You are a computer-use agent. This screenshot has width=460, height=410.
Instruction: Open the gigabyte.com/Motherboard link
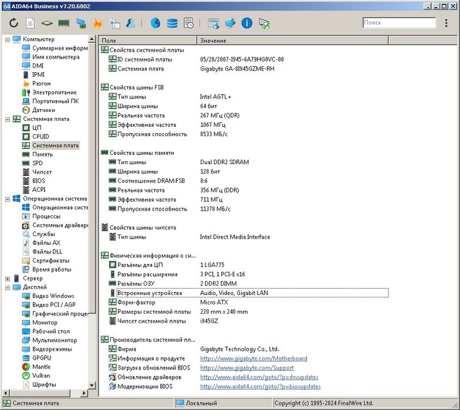point(253,358)
